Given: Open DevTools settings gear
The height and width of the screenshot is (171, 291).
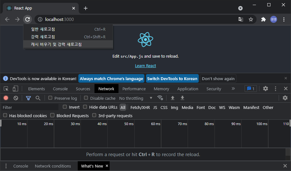Looking at the screenshot, I should click(x=265, y=89).
